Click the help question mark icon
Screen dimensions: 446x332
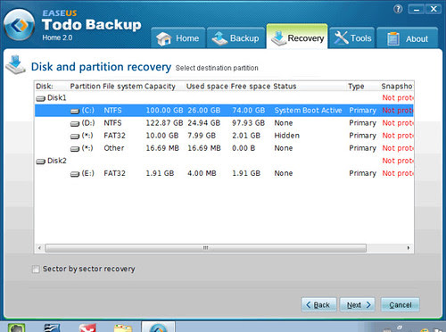click(x=398, y=9)
